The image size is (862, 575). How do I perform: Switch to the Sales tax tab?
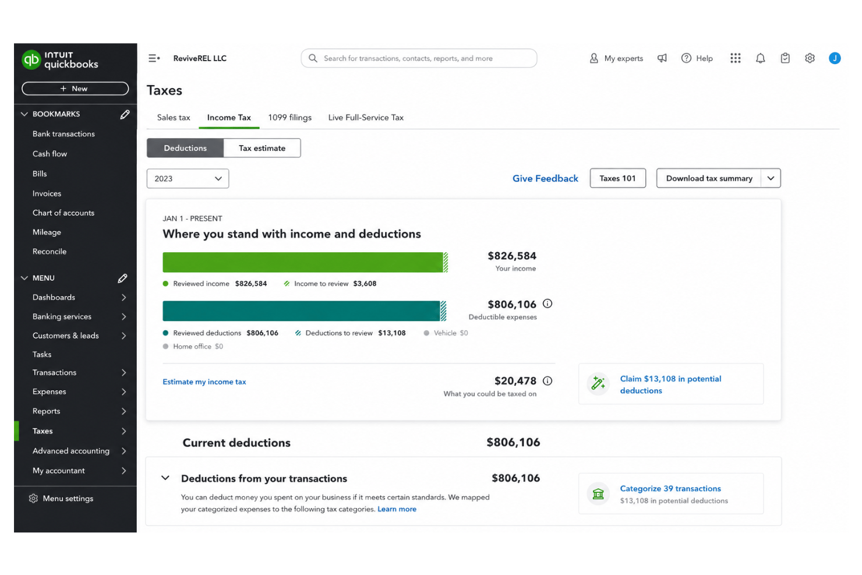(x=174, y=118)
